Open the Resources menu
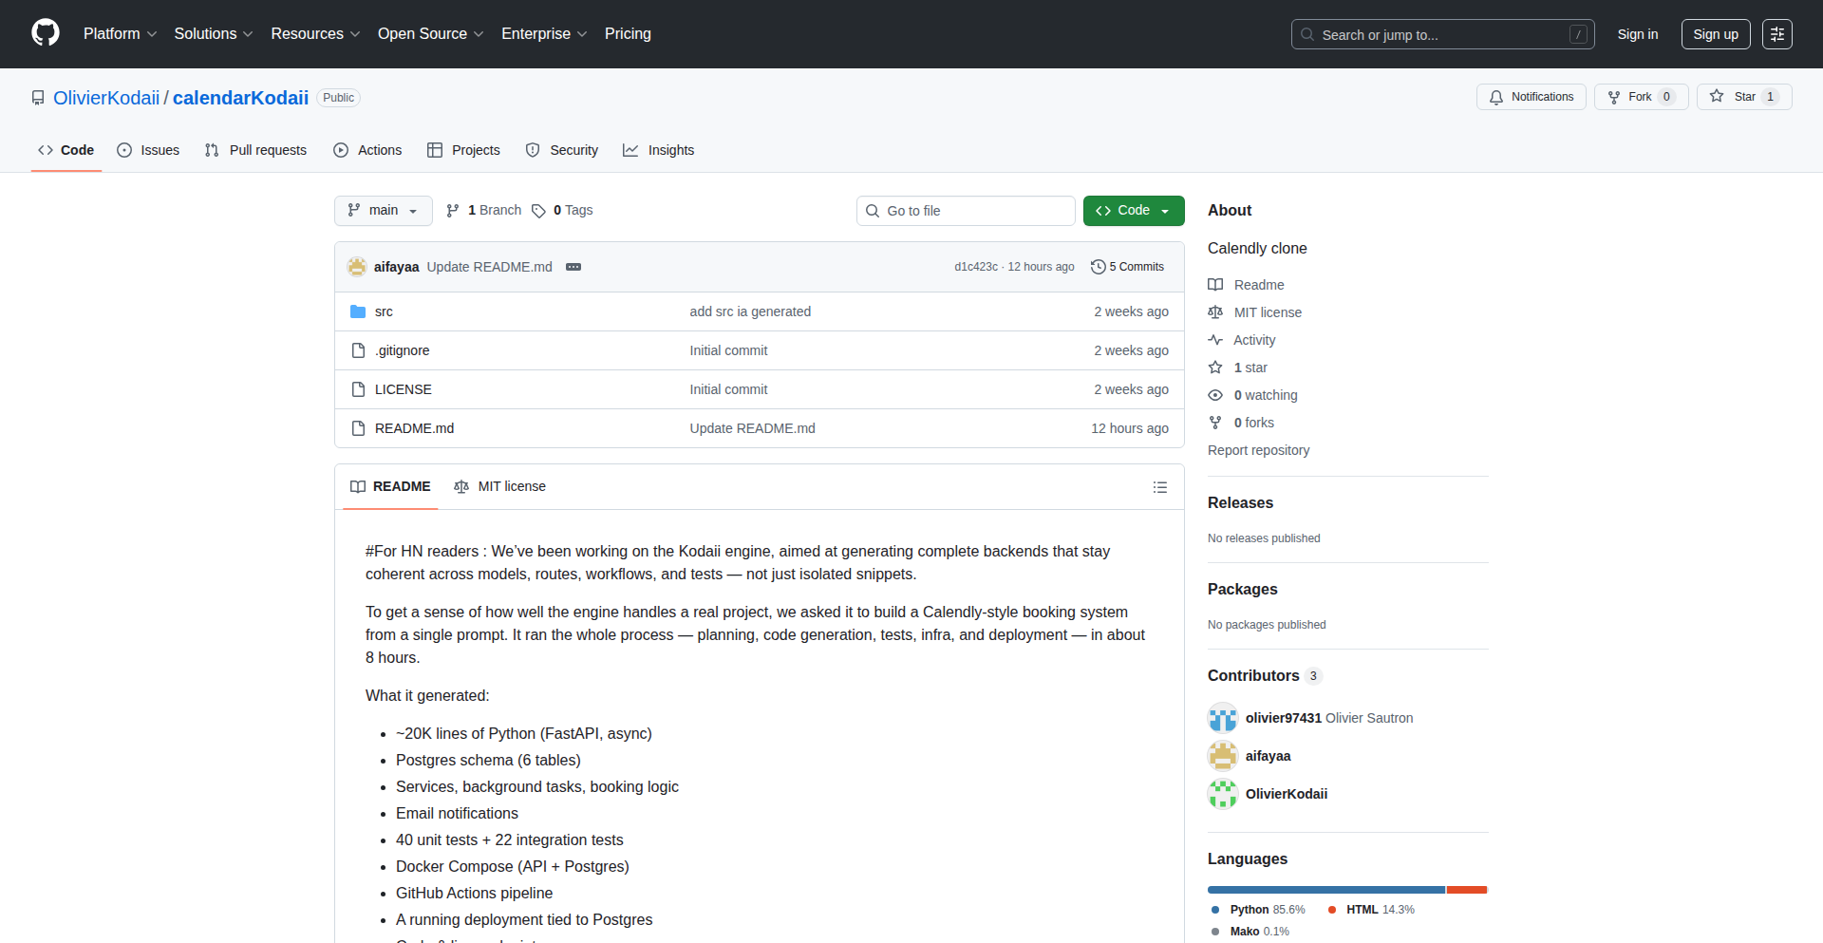Screen dimensions: 1823x943 tap(314, 33)
